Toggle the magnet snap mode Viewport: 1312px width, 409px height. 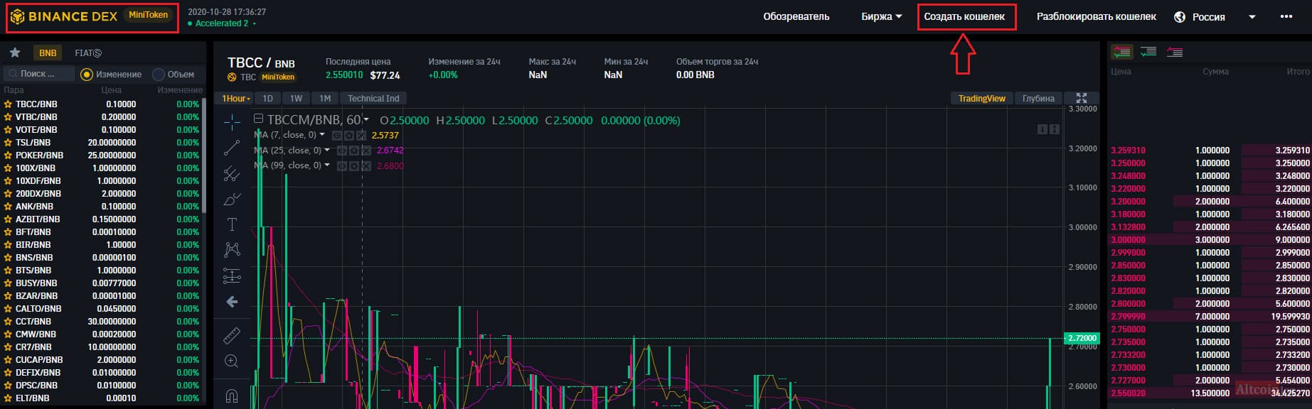point(232,396)
